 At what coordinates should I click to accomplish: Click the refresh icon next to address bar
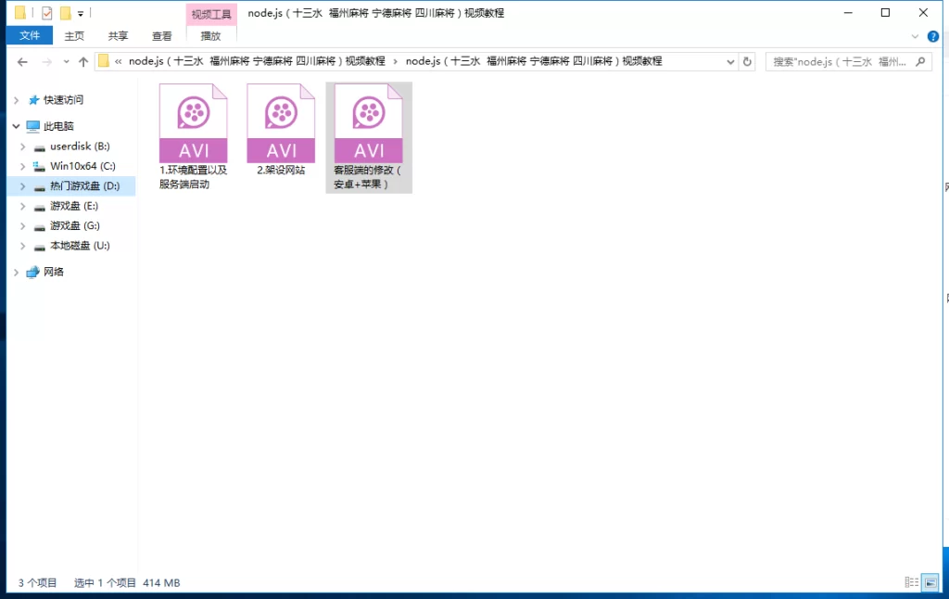click(x=747, y=62)
